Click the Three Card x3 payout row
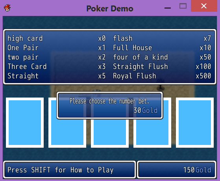 57,67
